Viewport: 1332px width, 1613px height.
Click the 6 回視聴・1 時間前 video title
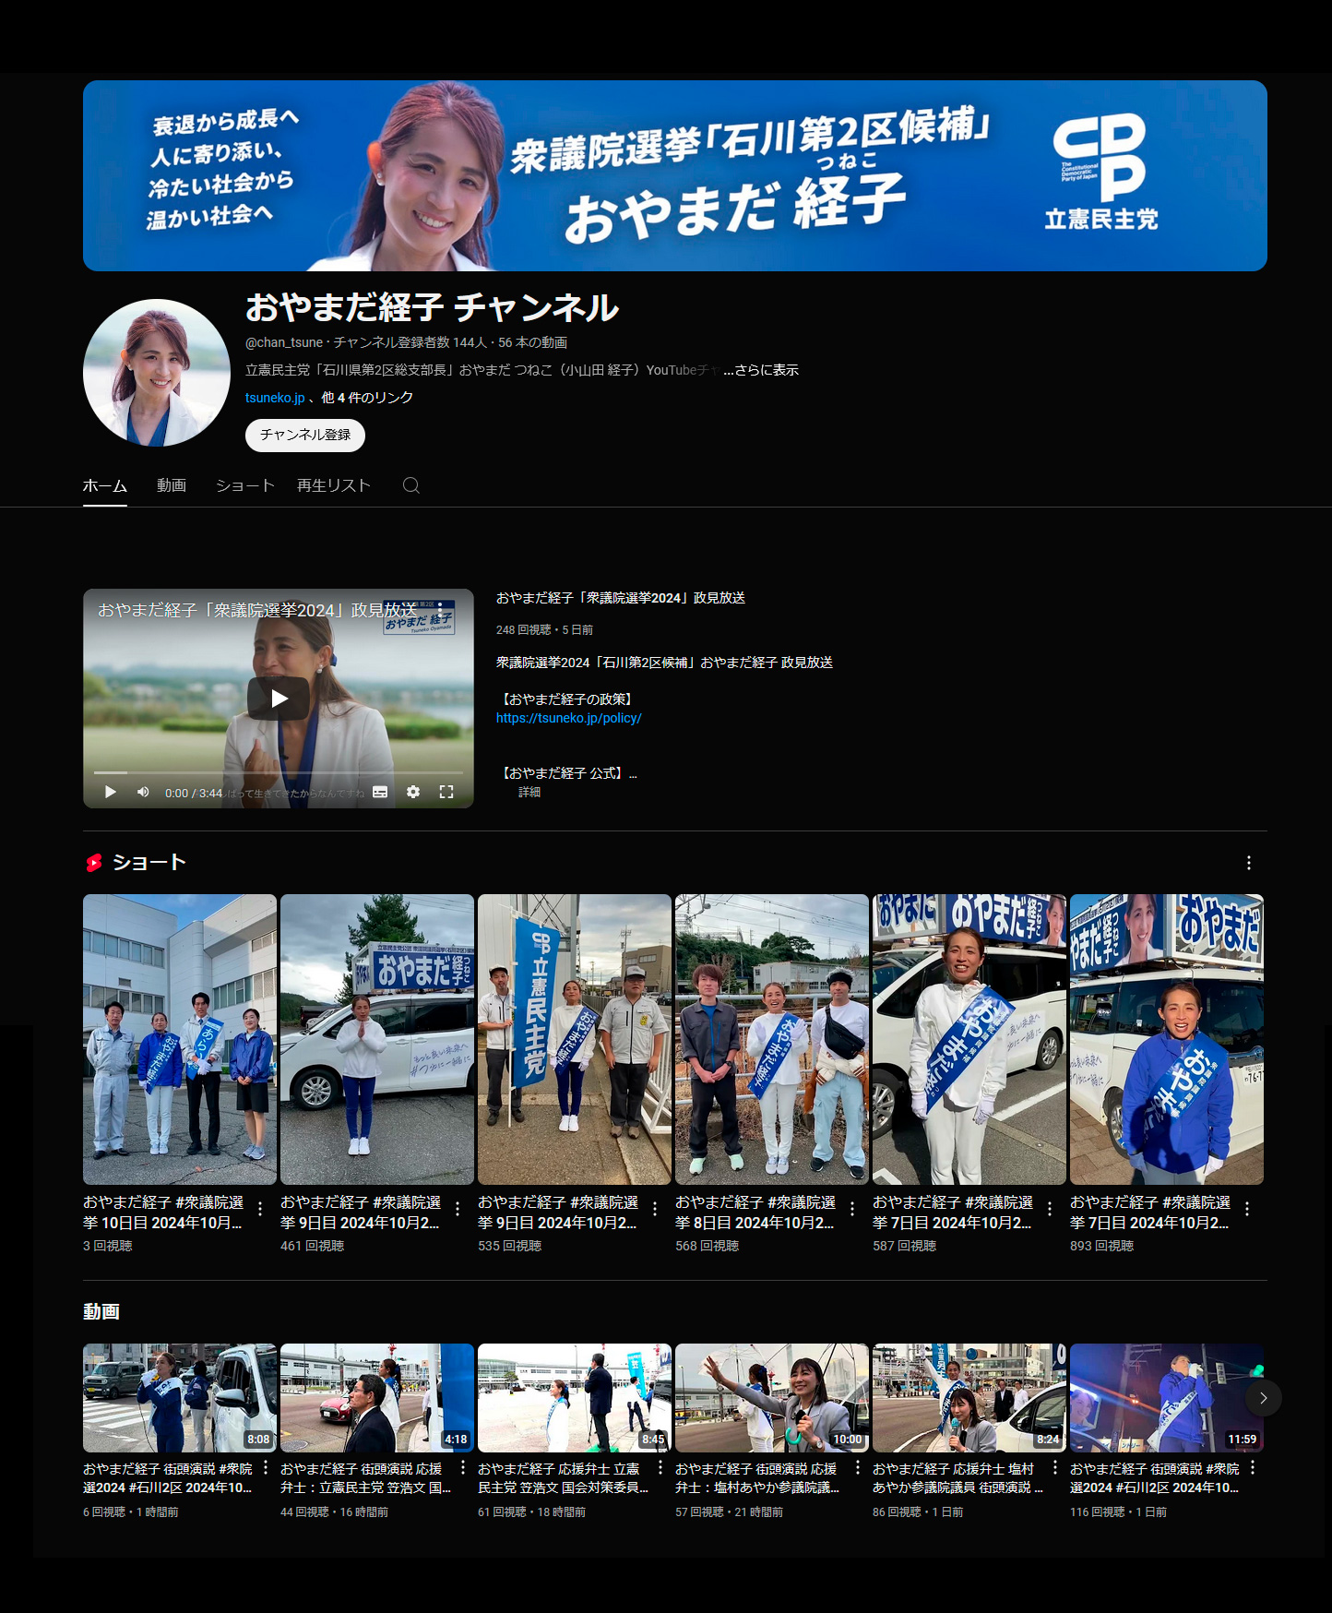[168, 1478]
